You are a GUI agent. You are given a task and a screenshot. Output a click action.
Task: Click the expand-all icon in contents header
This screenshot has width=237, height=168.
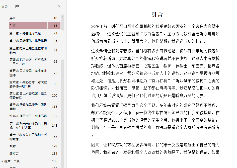tap(17, 6)
